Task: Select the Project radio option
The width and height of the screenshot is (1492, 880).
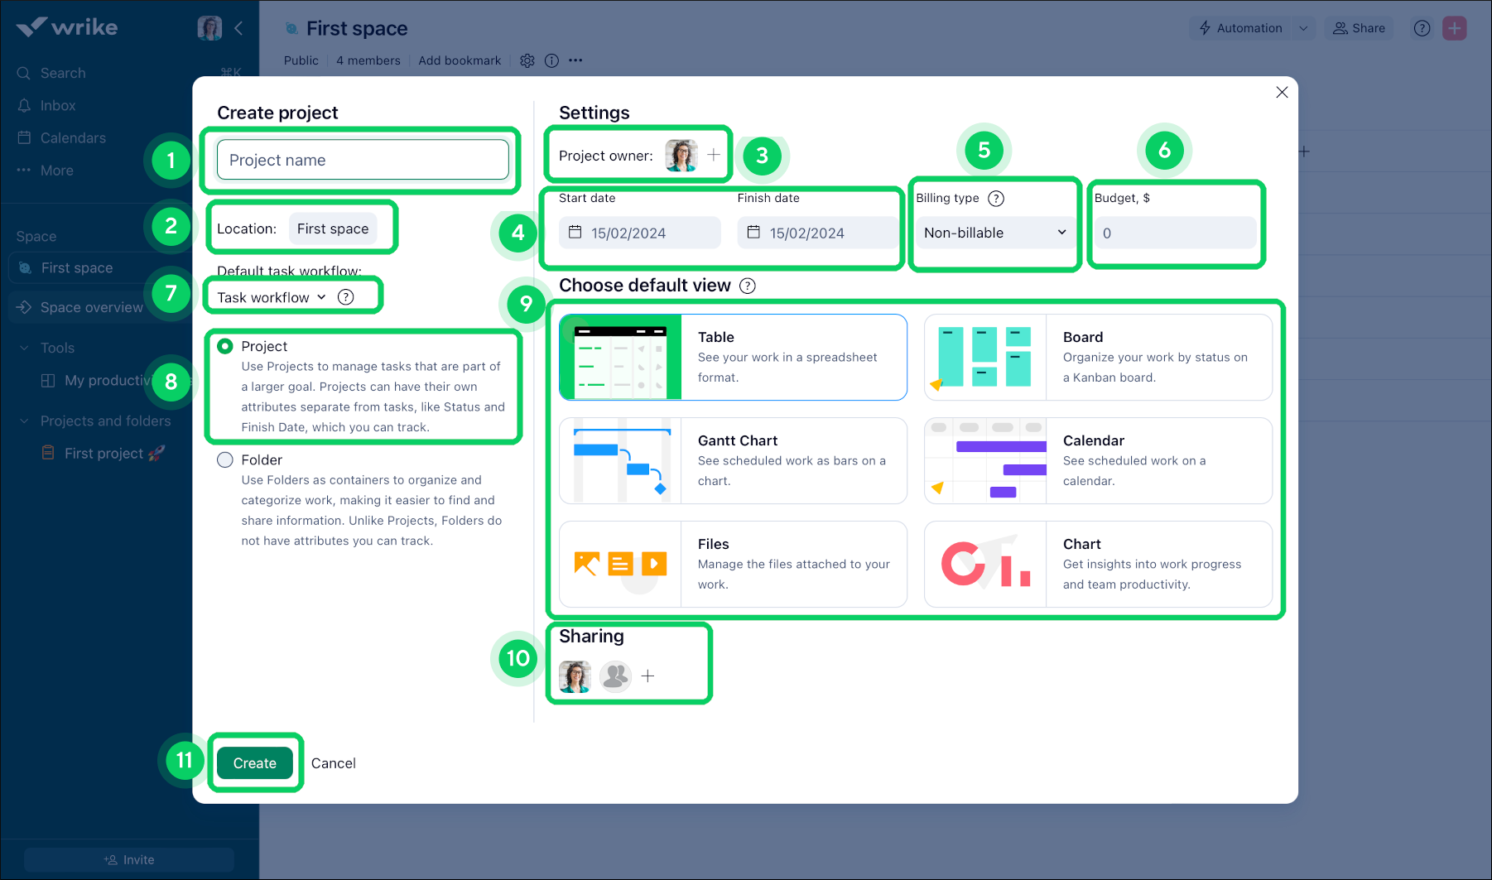Action: coord(224,346)
